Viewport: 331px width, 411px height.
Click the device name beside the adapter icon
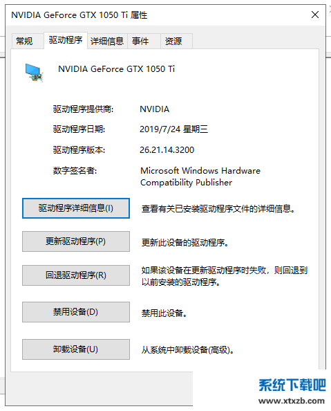[x=116, y=69]
